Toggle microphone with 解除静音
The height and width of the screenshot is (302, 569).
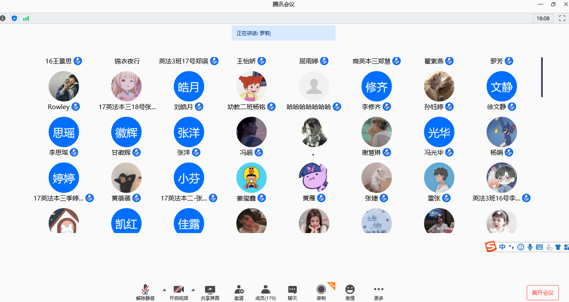click(145, 290)
